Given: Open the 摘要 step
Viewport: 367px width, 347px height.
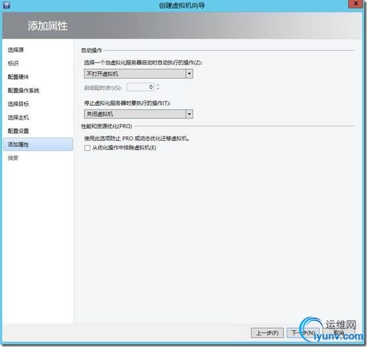Looking at the screenshot, I should (x=13, y=158).
